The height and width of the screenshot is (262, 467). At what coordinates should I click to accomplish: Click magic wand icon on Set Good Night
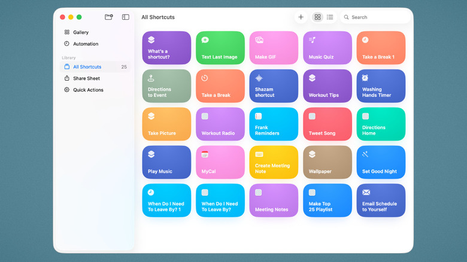point(365,154)
